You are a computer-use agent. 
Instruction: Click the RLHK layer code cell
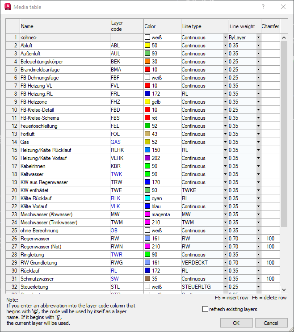127,150
